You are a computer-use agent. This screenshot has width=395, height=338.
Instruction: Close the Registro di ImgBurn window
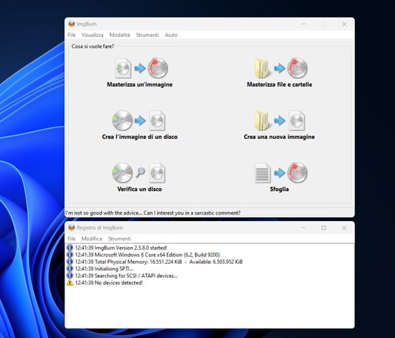344,227
